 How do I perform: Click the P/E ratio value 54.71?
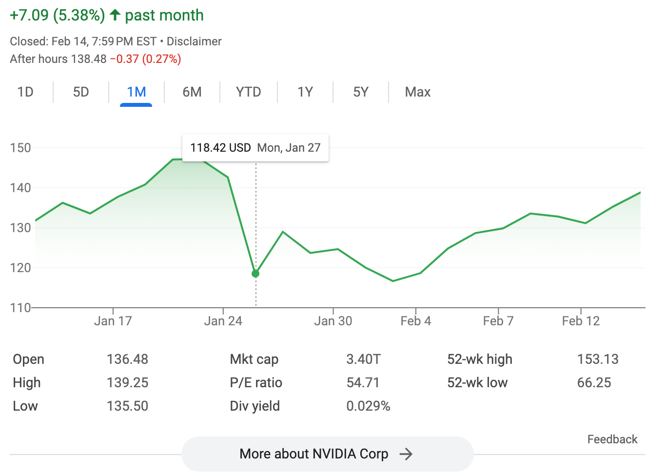[x=363, y=383]
